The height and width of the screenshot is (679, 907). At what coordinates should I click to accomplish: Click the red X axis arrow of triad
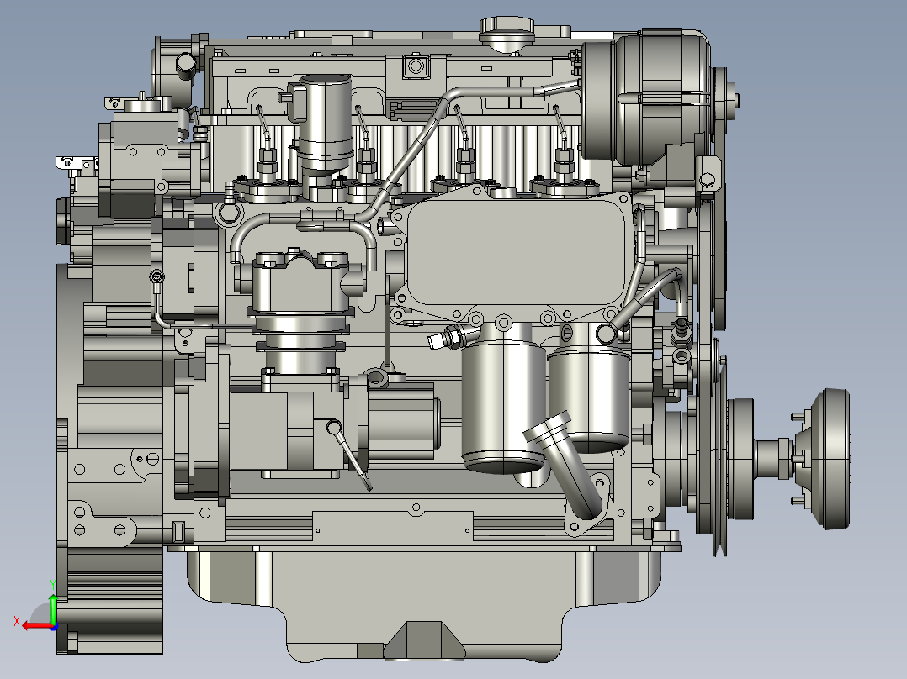pyautogui.click(x=36, y=625)
